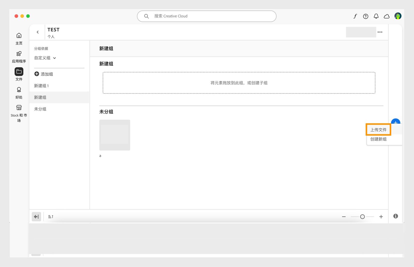Click the blue plus add button
Image resolution: width=414 pixels, height=267 pixels.
(x=396, y=121)
